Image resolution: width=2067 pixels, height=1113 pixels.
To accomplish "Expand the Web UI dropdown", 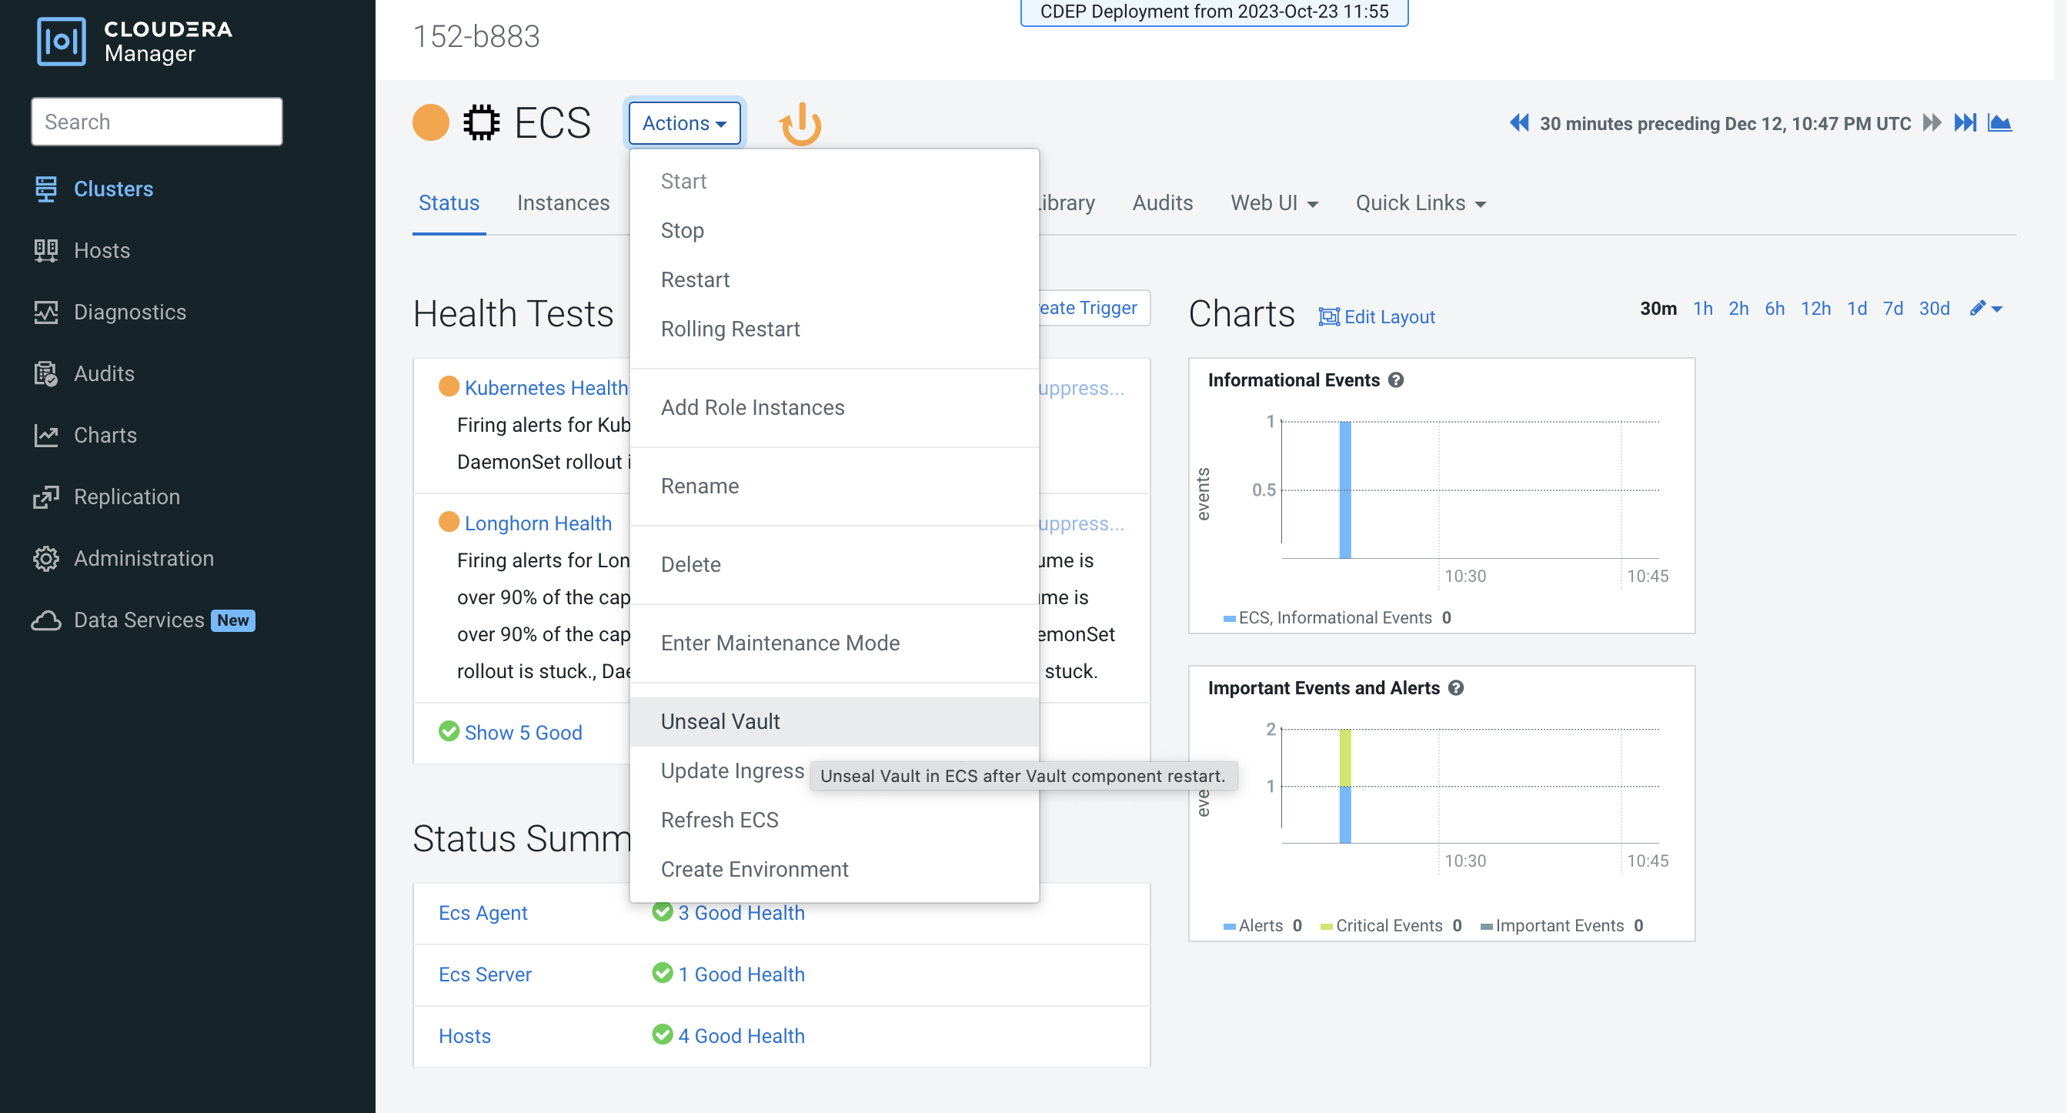I will [1274, 203].
